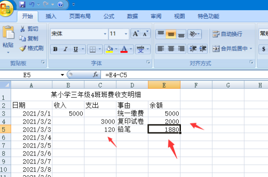Apply yellow fill color bucket
268x177 pixels.
coord(109,49)
